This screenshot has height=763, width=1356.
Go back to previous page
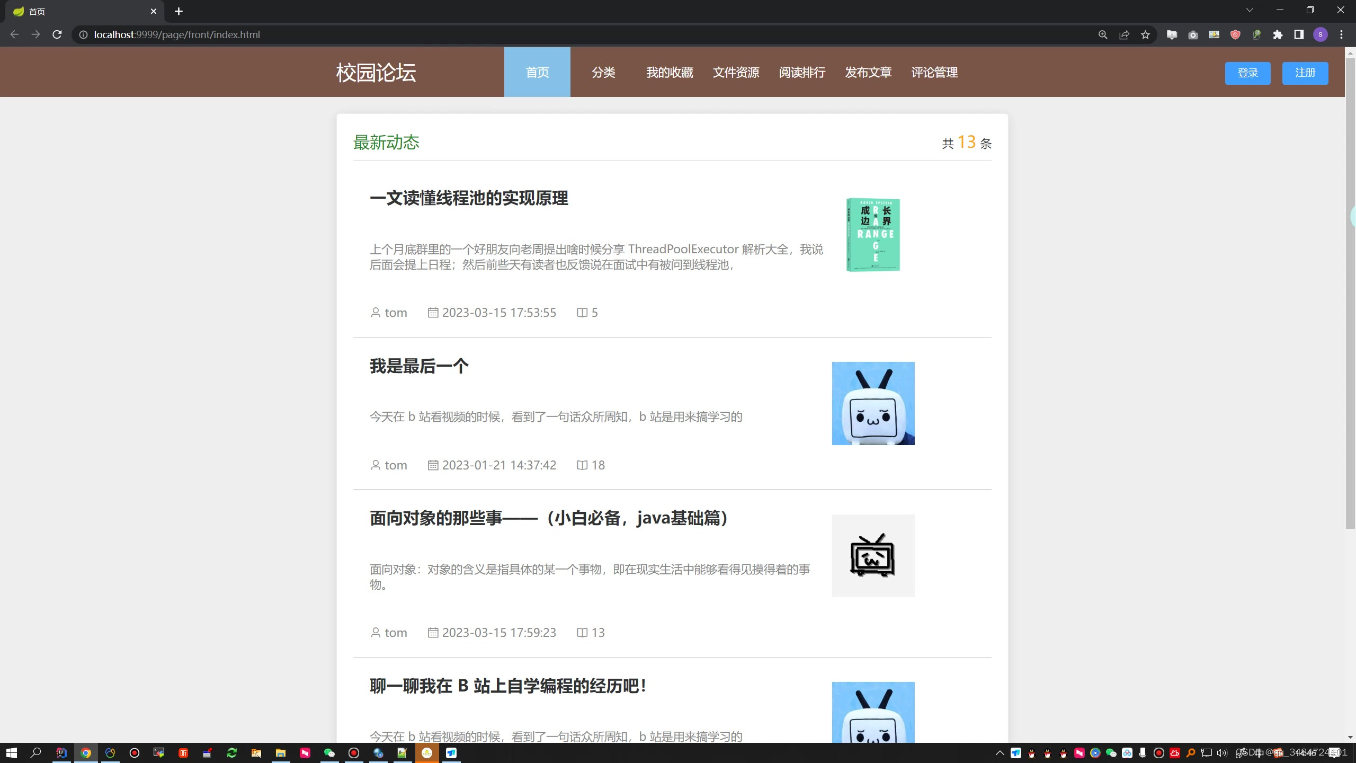coord(14,34)
